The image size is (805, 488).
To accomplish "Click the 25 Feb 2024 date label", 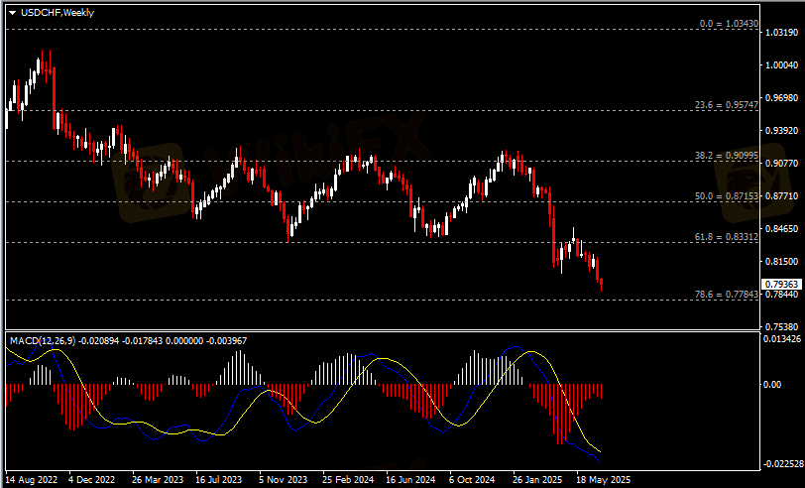I will click(348, 480).
